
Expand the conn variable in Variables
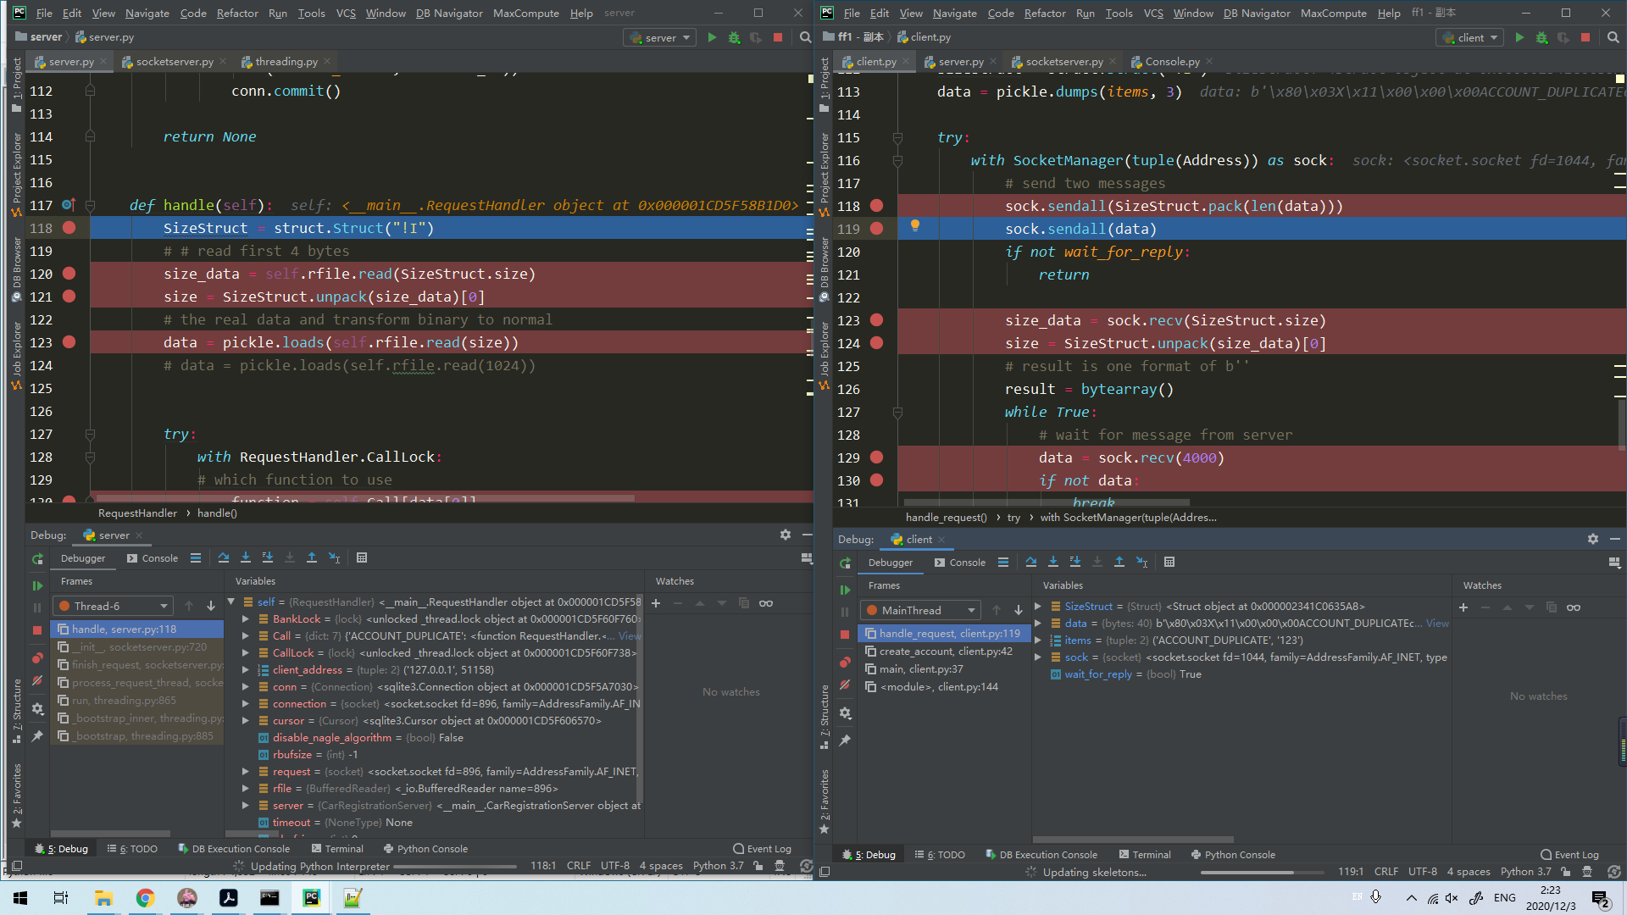[x=245, y=686]
